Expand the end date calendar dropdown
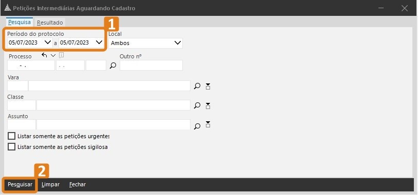418x195 pixels. click(99, 42)
